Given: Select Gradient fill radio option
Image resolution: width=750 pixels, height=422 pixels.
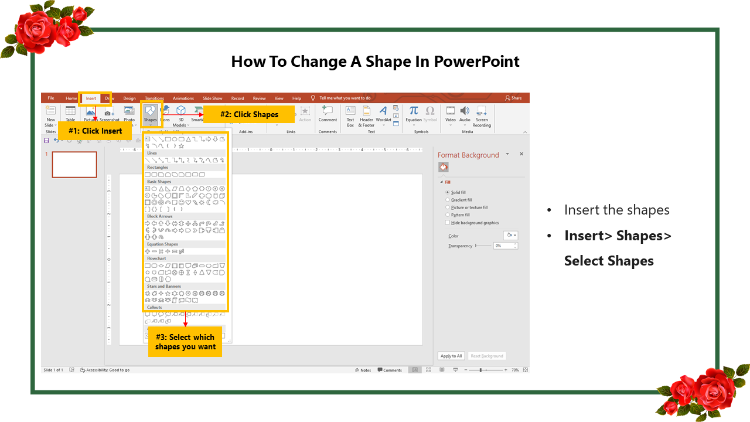Looking at the screenshot, I should tap(448, 200).
